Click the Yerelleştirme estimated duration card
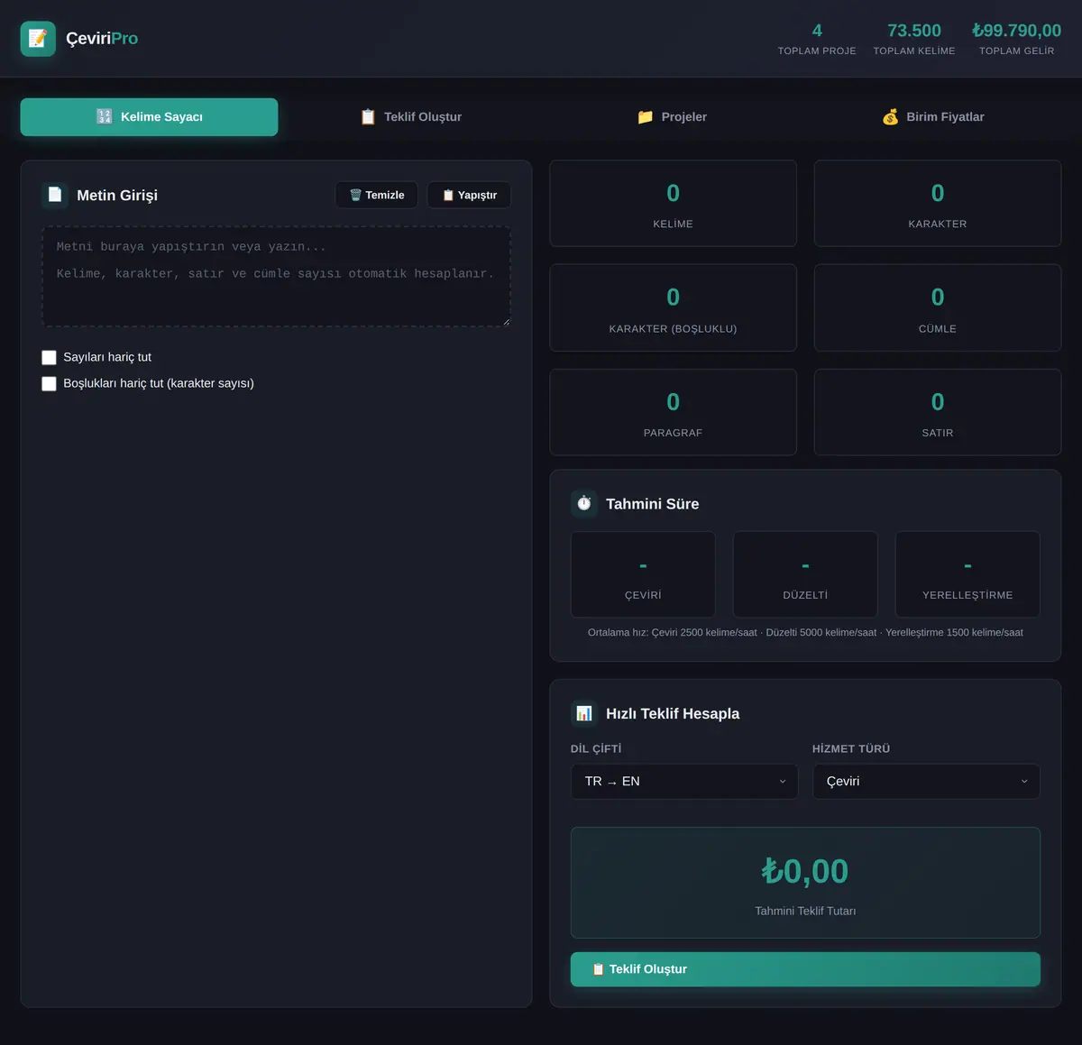The height and width of the screenshot is (1045, 1082). [x=967, y=574]
